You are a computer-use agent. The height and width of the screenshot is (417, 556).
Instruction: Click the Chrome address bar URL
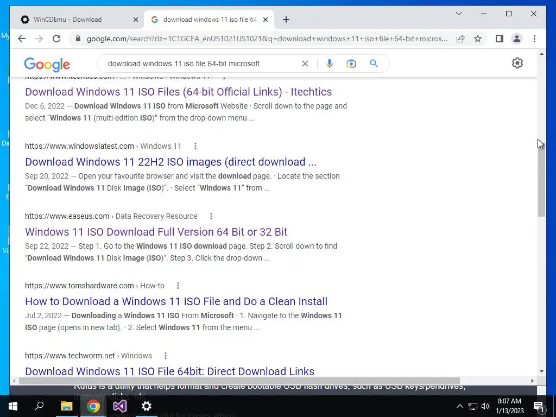267,39
